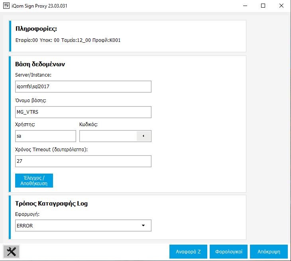Focus the Server/Instance input field
Viewport: 291px width, 261px height.
click(x=83, y=87)
